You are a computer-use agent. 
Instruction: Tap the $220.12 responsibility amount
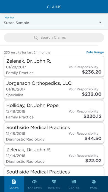click(x=93, y=116)
